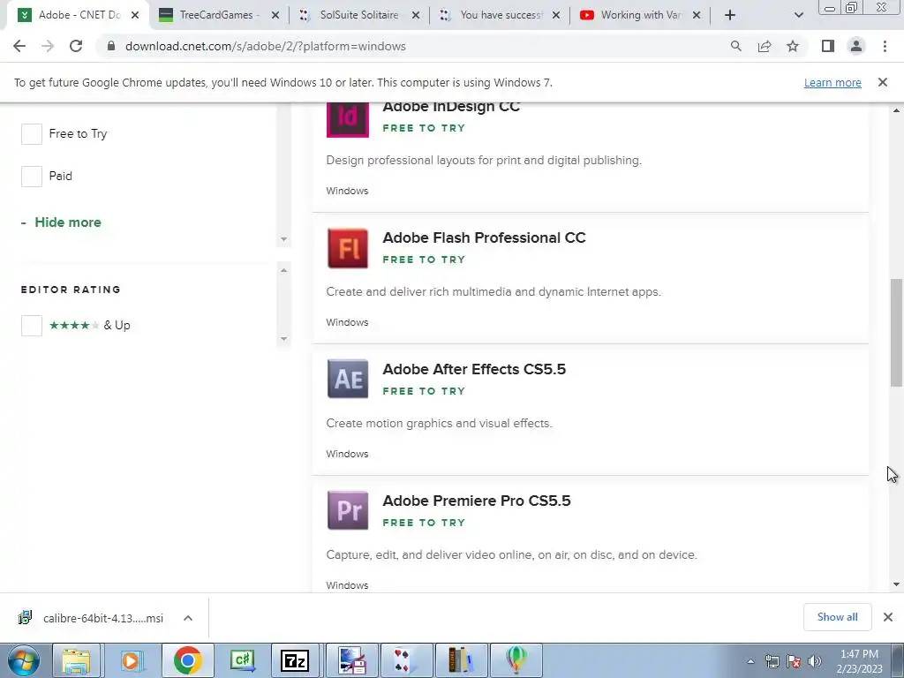This screenshot has height=678, width=904.
Task: Open the Adobe InDesign CC title link
Action: [x=451, y=107]
